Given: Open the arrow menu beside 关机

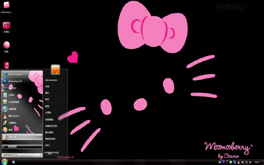Looking at the screenshot, I should point(57,154).
